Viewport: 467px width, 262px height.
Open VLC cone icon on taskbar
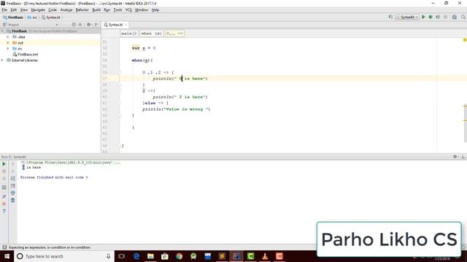click(x=265, y=256)
